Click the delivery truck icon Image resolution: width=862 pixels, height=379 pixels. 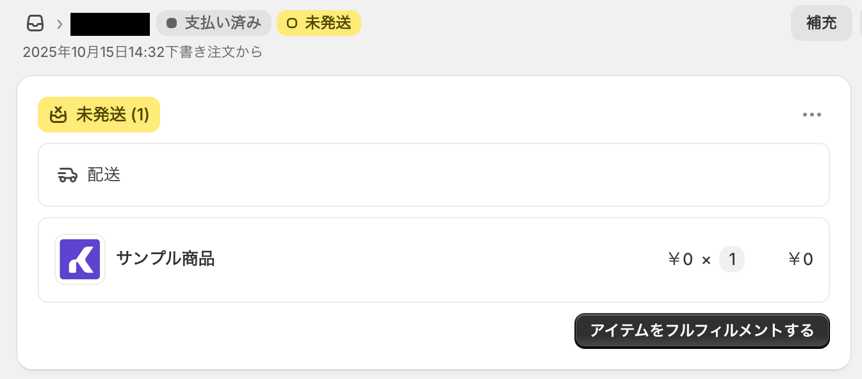(x=67, y=175)
